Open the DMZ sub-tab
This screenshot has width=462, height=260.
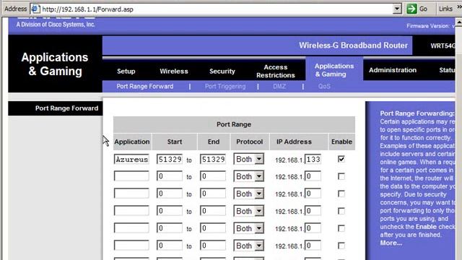tap(279, 87)
